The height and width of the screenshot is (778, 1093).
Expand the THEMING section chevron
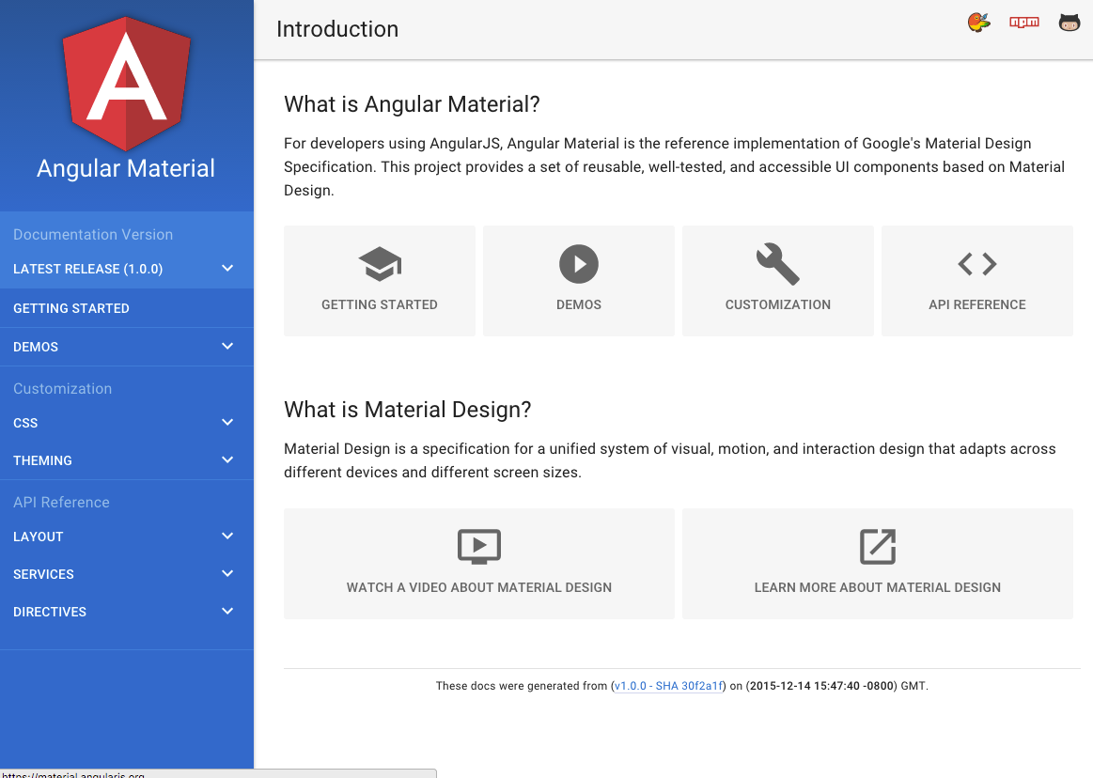226,459
